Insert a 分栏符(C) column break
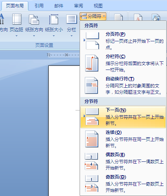This screenshot has height=196, width=167. tap(123, 63)
